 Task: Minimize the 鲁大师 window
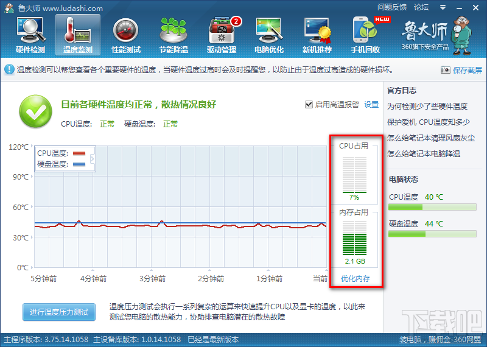pyautogui.click(x=460, y=8)
